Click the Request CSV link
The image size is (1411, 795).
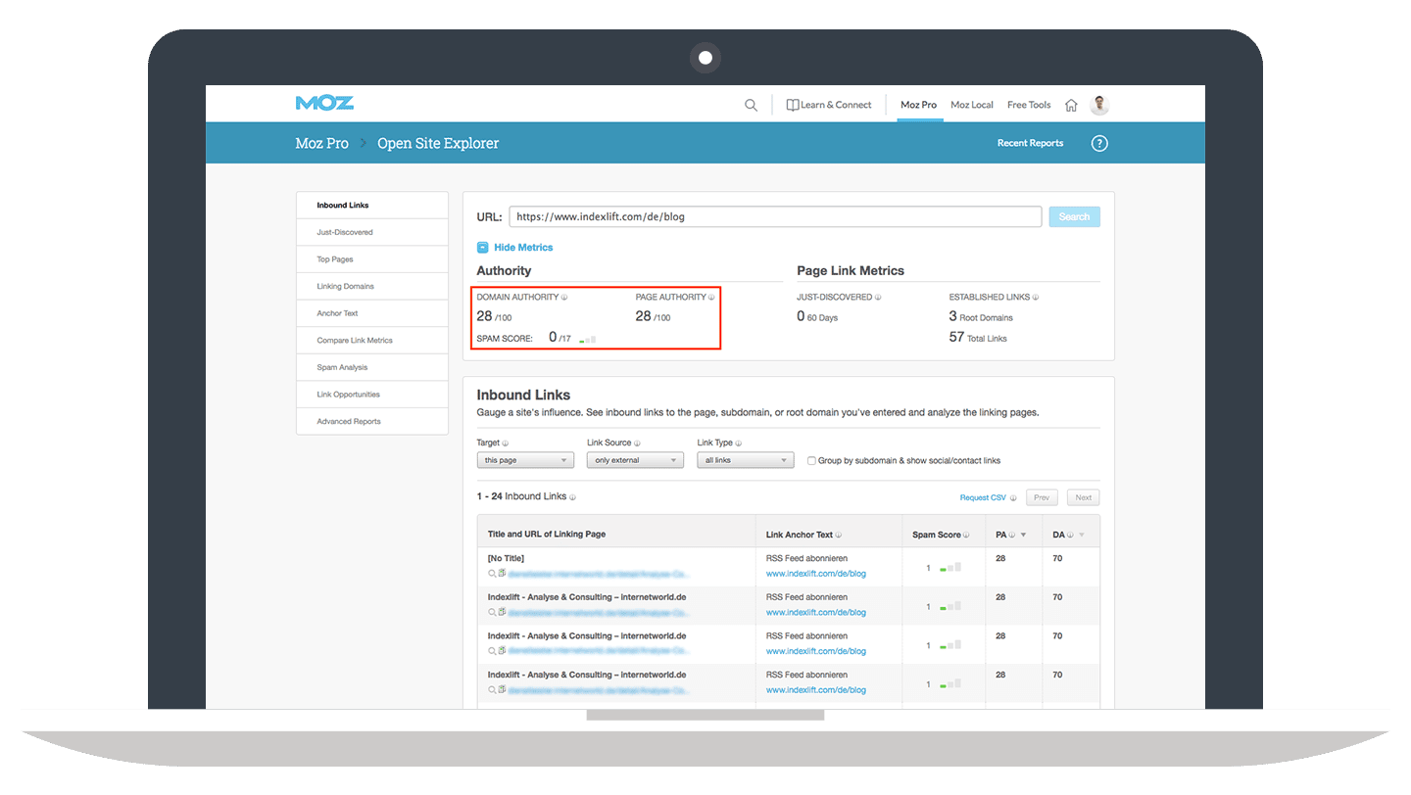pyautogui.click(x=983, y=497)
